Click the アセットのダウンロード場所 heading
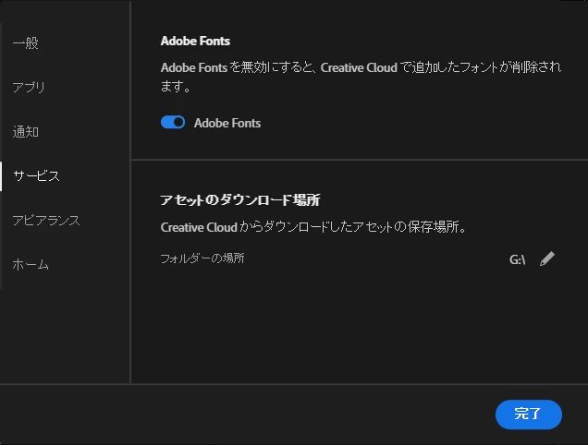588x445 pixels. coord(240,200)
